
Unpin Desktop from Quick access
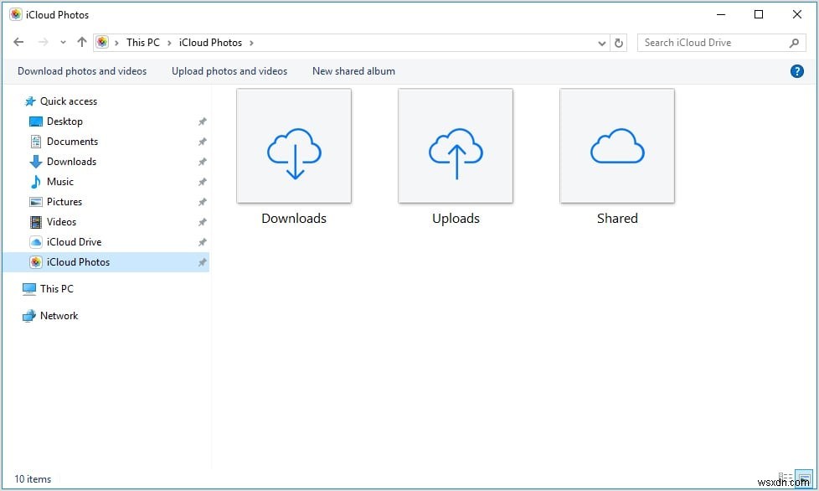coord(202,121)
